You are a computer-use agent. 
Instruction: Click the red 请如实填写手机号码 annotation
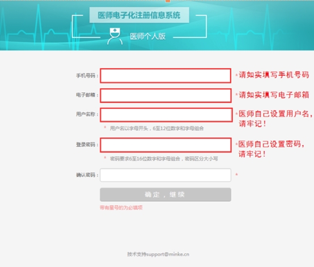[274, 75]
